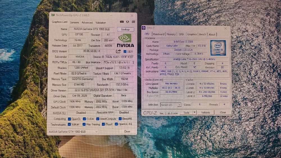The width and height of the screenshot is (281, 158).
Task: Click the Resizable BAR Disabled value
Action: pyautogui.click(x=124, y=112)
